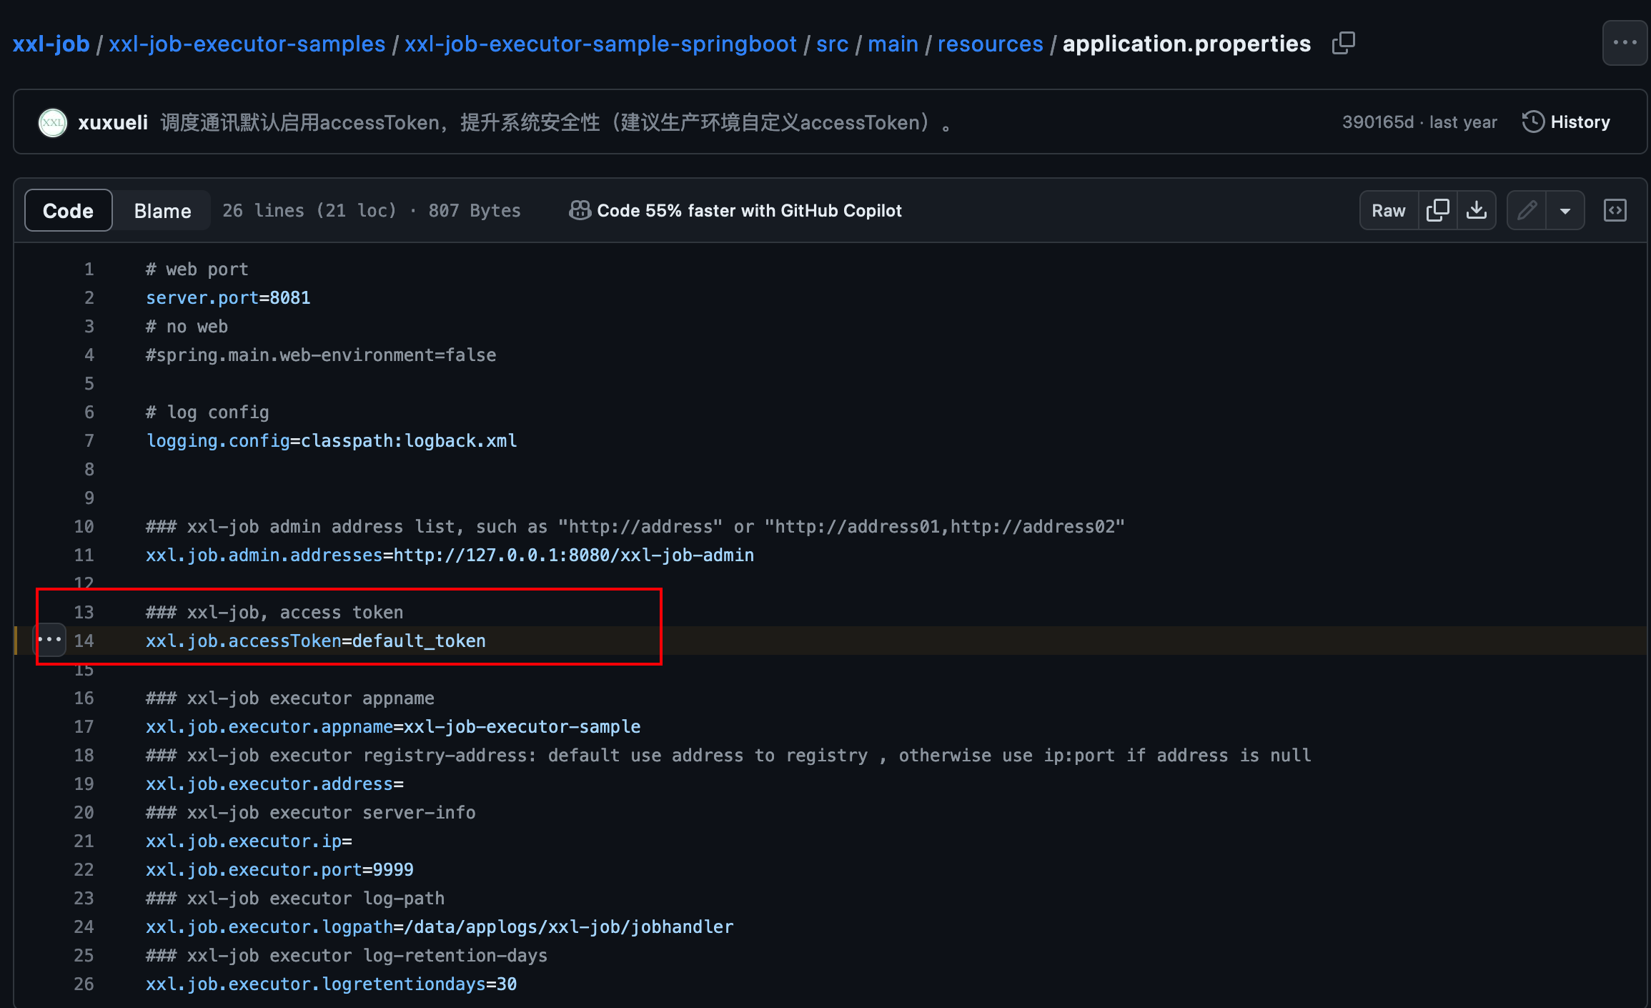The height and width of the screenshot is (1008, 1651).
Task: Open xuxueli author profile
Action: coord(113,122)
